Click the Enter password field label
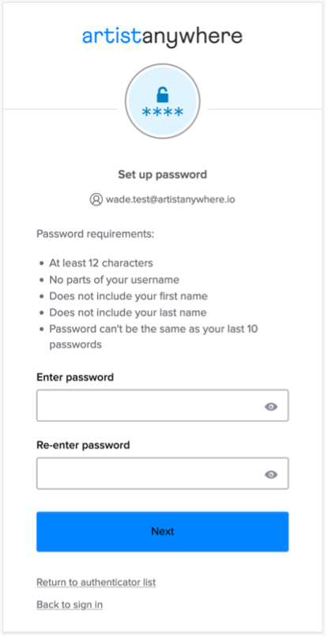This screenshot has height=638, width=328. click(x=75, y=378)
